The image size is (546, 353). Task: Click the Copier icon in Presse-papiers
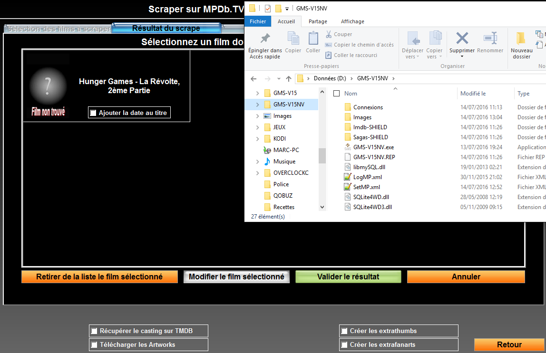293,38
